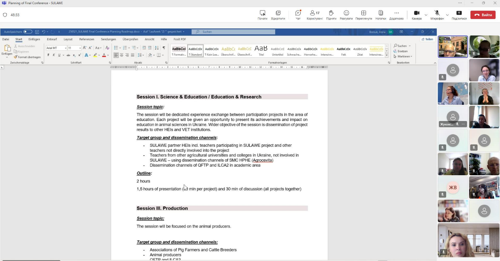Click Поділитися share screen button
500x261 pixels.
[x=459, y=15]
